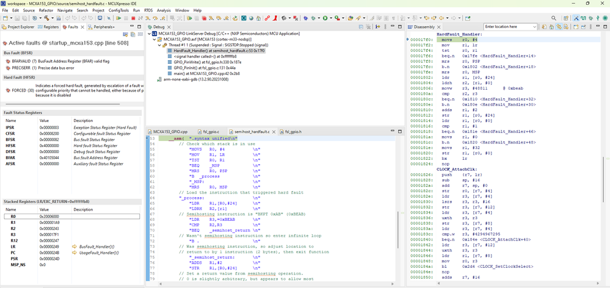
Task: Click the green Run launch icon
Action: (325, 18)
